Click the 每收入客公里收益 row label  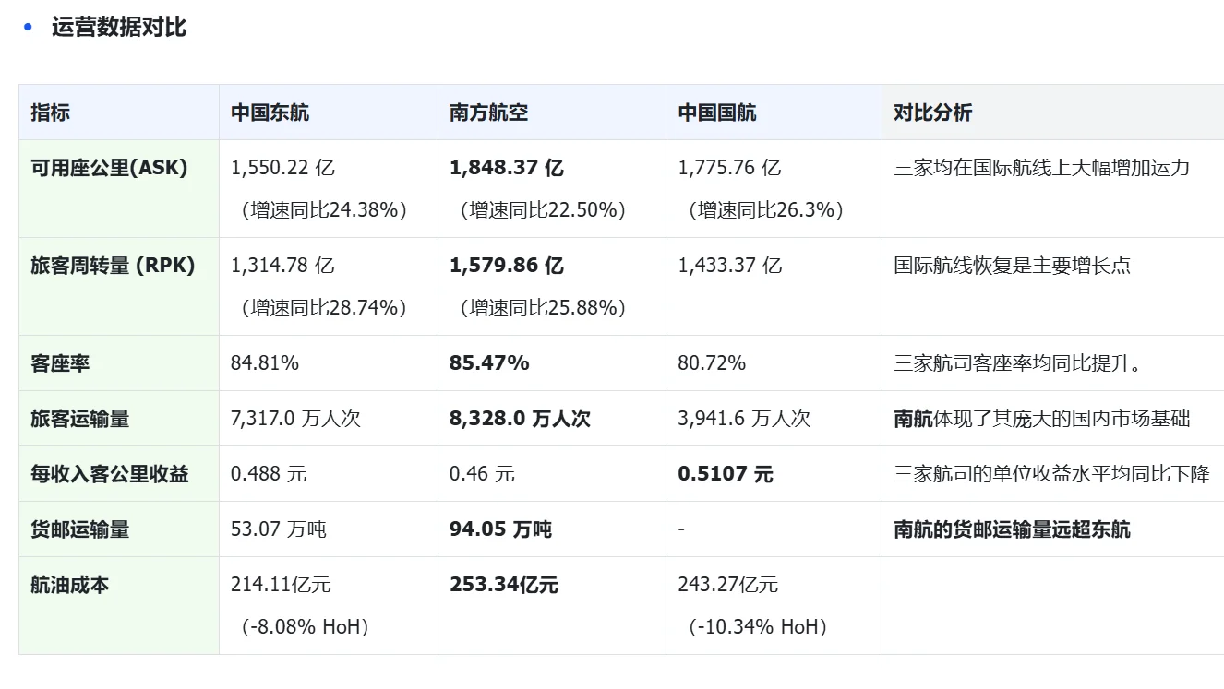pos(109,474)
